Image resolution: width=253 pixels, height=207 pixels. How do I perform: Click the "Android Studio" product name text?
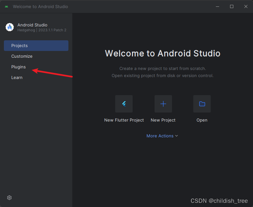(x=32, y=25)
